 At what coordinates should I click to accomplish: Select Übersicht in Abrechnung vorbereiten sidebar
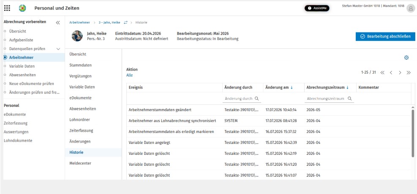coord(18,31)
